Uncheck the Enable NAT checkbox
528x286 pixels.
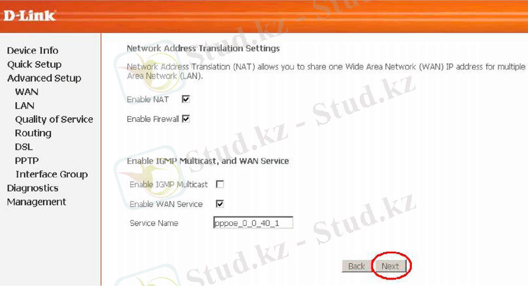coord(185,99)
